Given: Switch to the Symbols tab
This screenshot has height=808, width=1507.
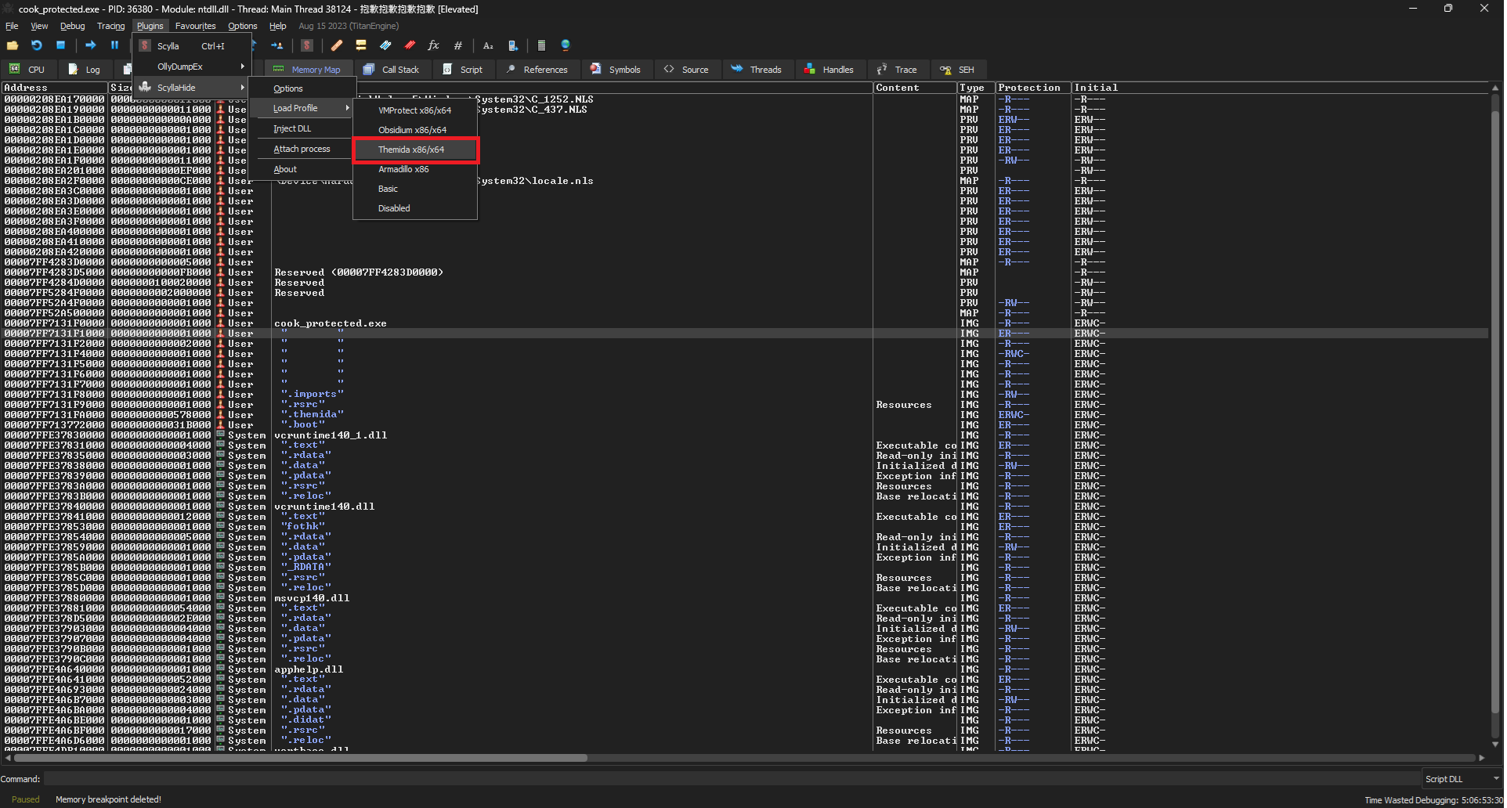Looking at the screenshot, I should click(616, 70).
